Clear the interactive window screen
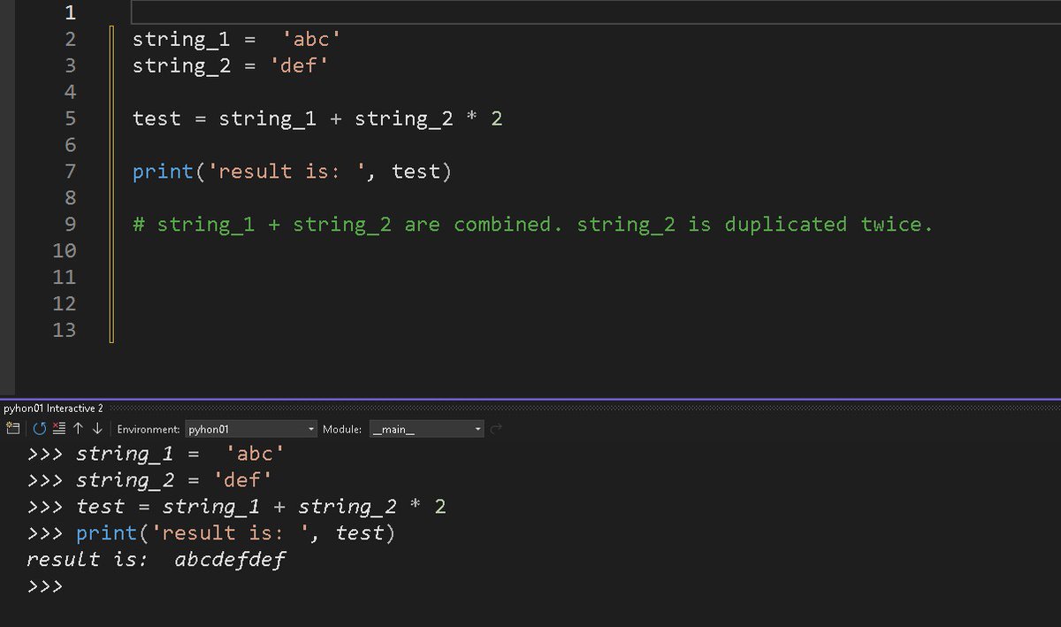The image size is (1061, 627). click(x=58, y=428)
